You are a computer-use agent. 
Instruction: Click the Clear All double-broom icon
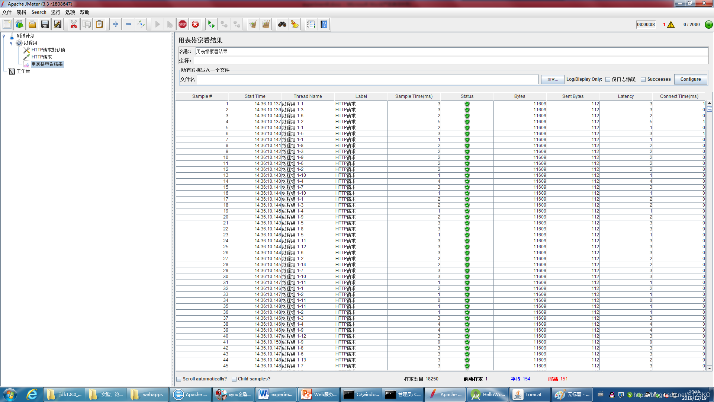[x=266, y=25]
